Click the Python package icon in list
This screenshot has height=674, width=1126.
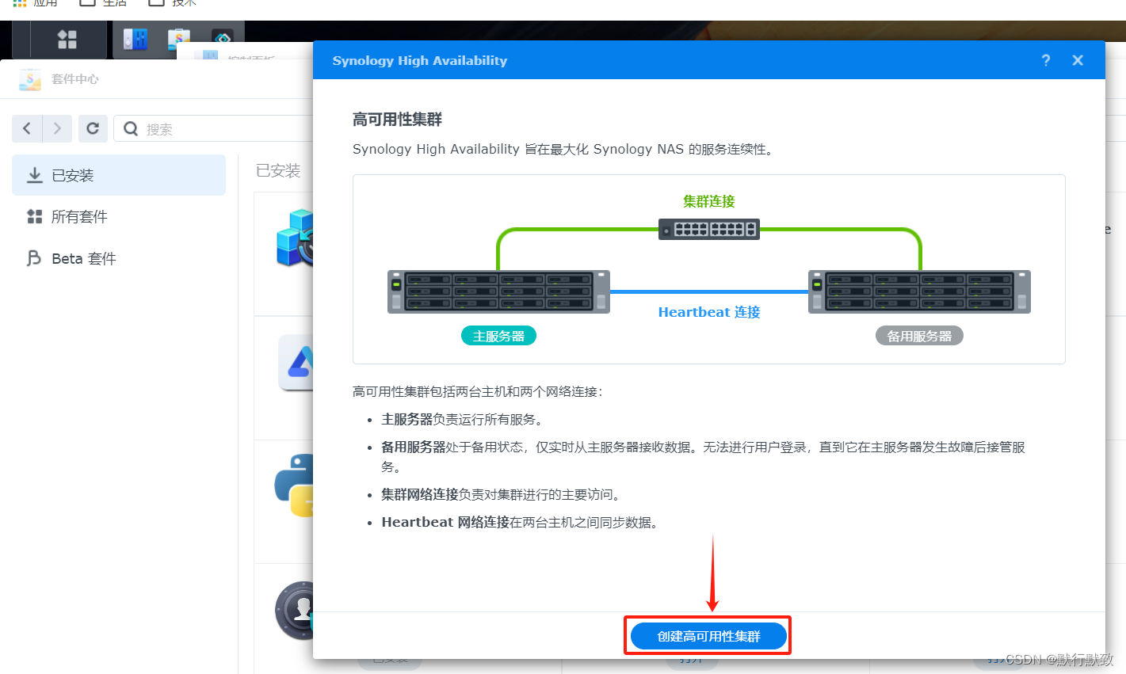[x=294, y=485]
